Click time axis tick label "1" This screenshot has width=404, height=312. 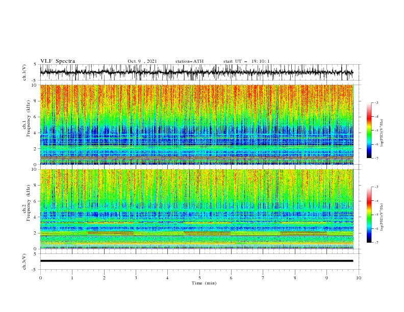tap(72, 278)
